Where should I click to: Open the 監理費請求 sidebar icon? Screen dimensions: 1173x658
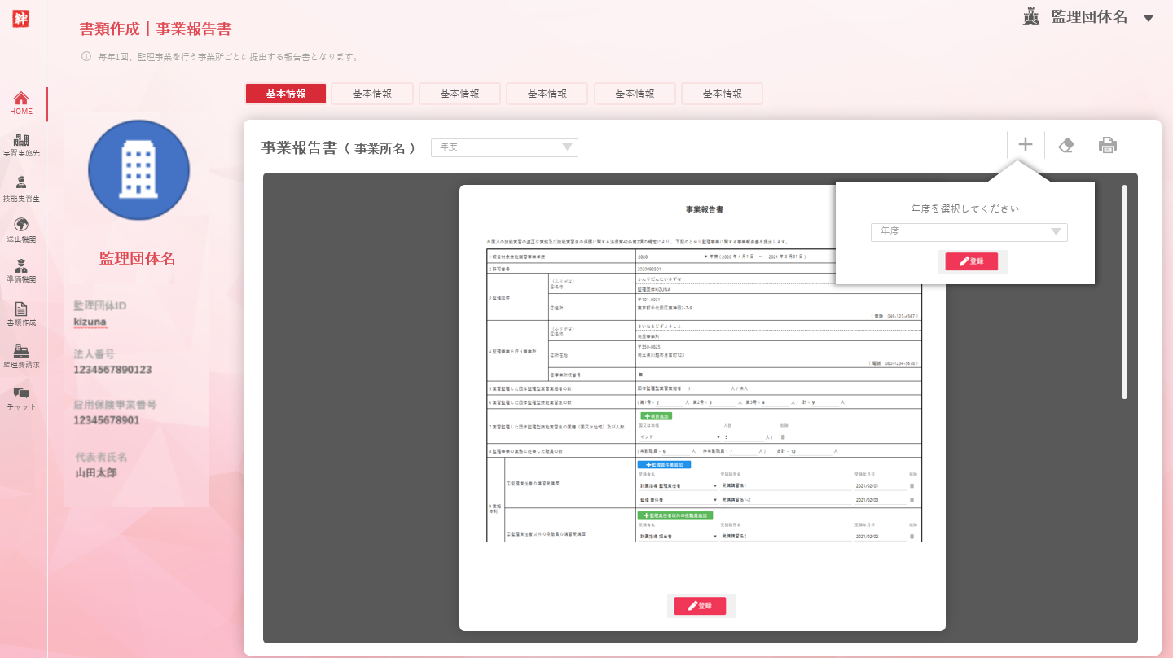[x=21, y=356]
